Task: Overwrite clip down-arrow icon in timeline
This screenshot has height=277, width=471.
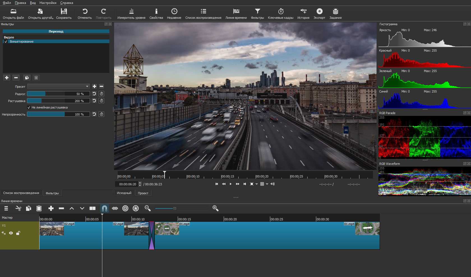Action: tap(82, 208)
